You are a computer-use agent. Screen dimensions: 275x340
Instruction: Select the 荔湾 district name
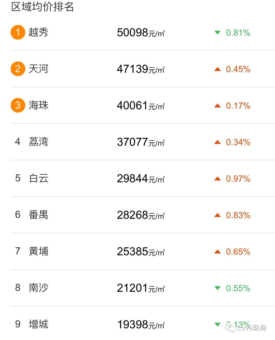click(38, 142)
